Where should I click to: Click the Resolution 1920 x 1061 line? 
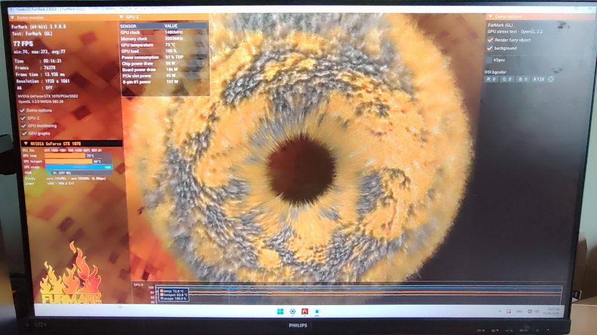(x=43, y=82)
